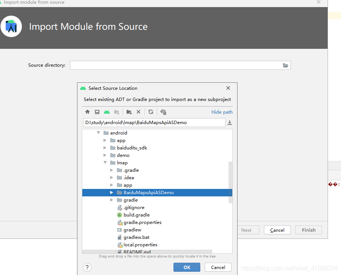341x275 pixels.
Task: Expand the baiduditu_sdk folder
Action: 105,148
